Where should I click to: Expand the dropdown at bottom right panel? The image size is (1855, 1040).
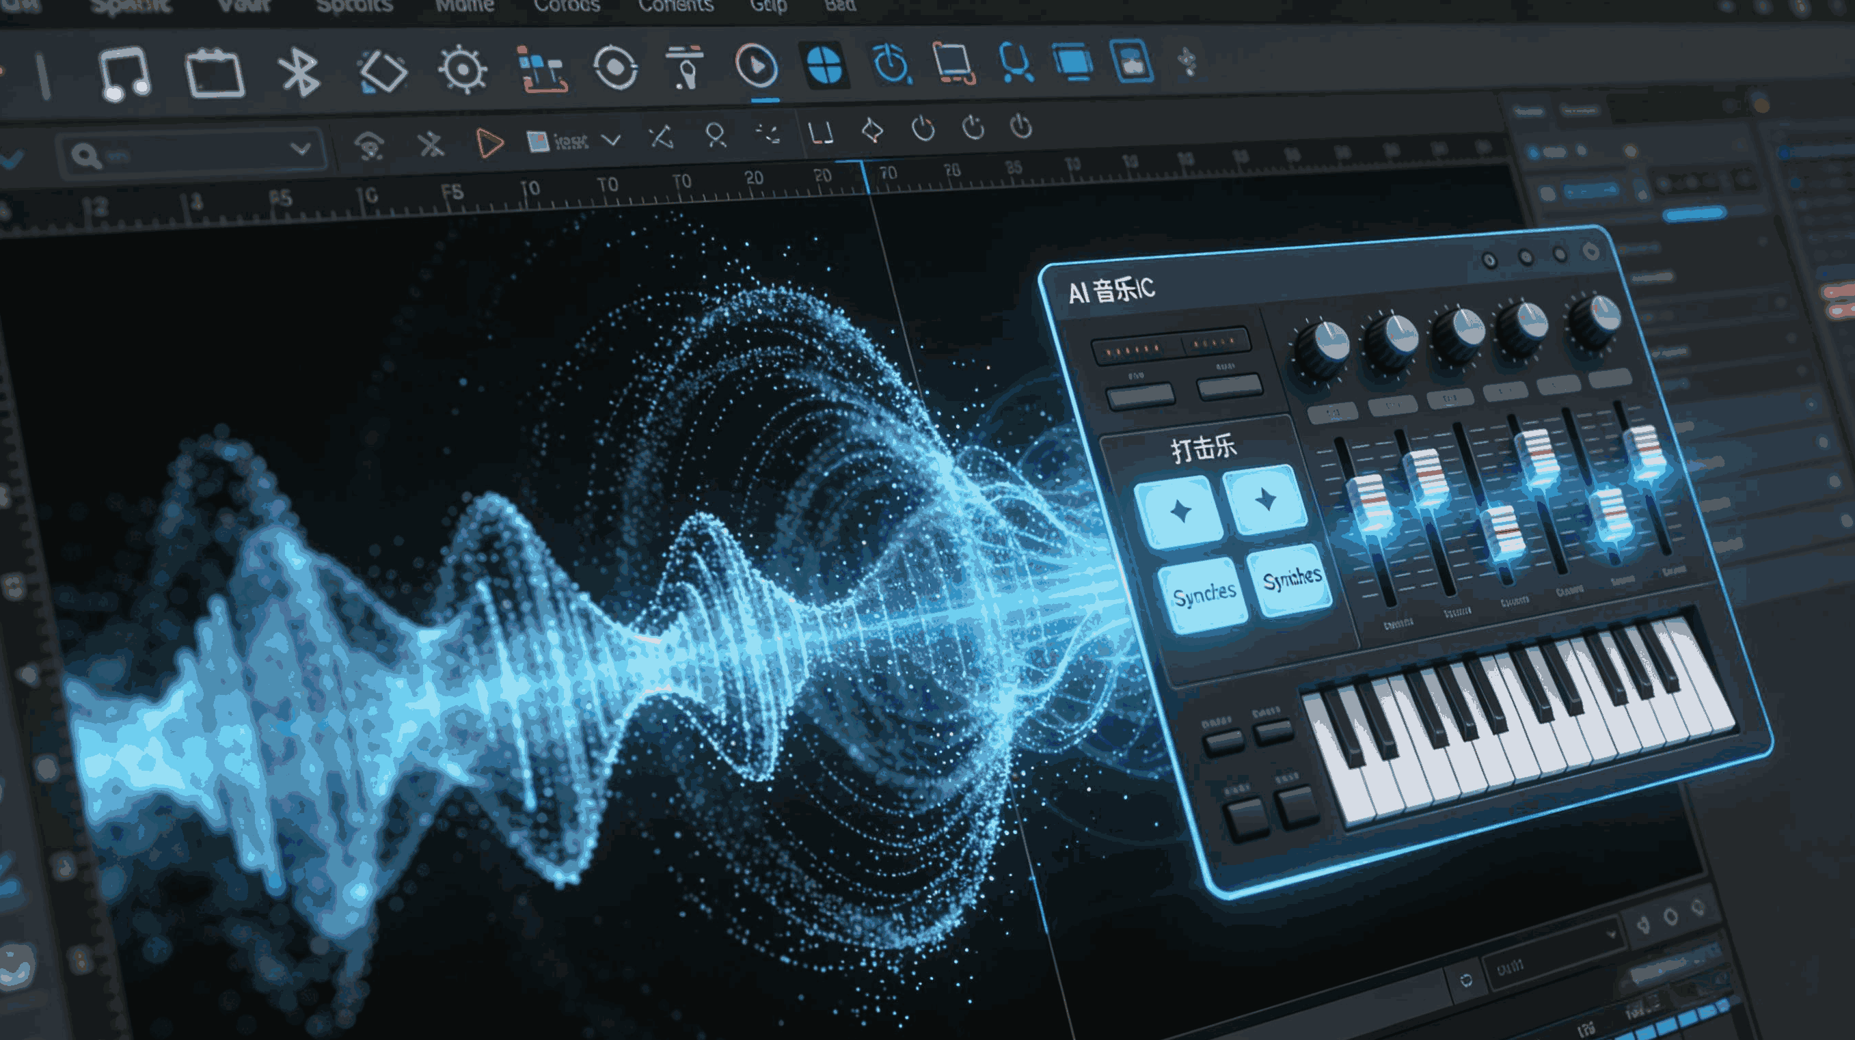tap(1611, 934)
